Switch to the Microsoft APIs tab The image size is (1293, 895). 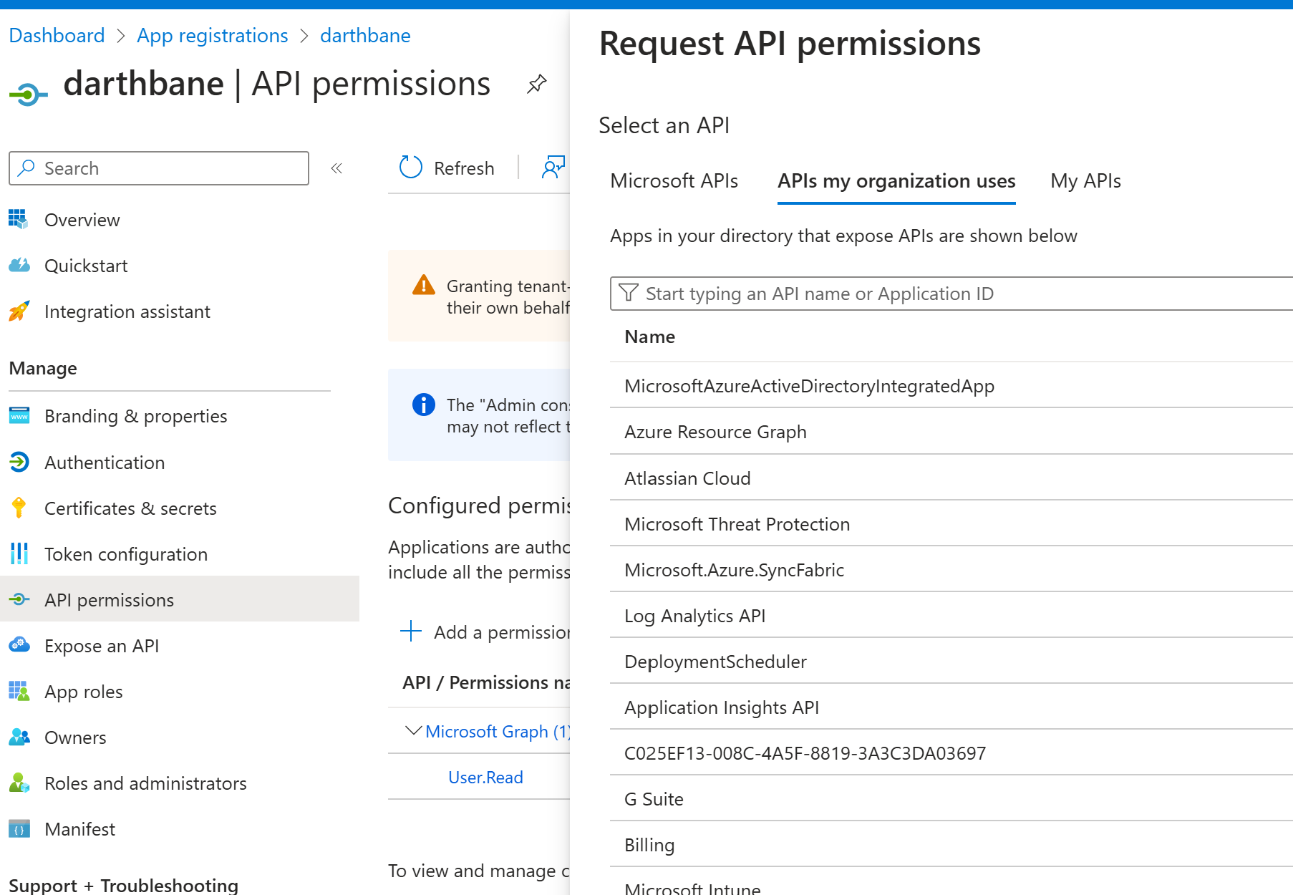point(674,181)
